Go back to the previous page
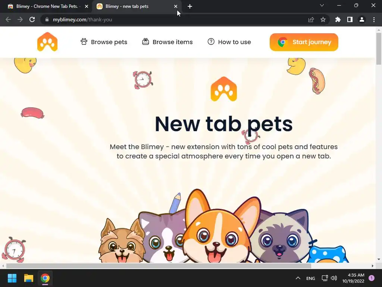The height and width of the screenshot is (287, 382). 8,19
